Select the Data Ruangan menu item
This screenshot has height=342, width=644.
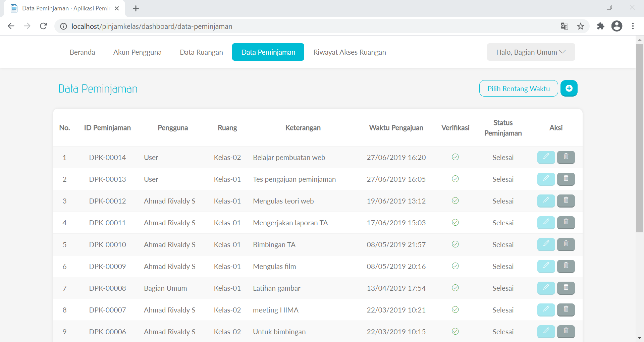(201, 52)
